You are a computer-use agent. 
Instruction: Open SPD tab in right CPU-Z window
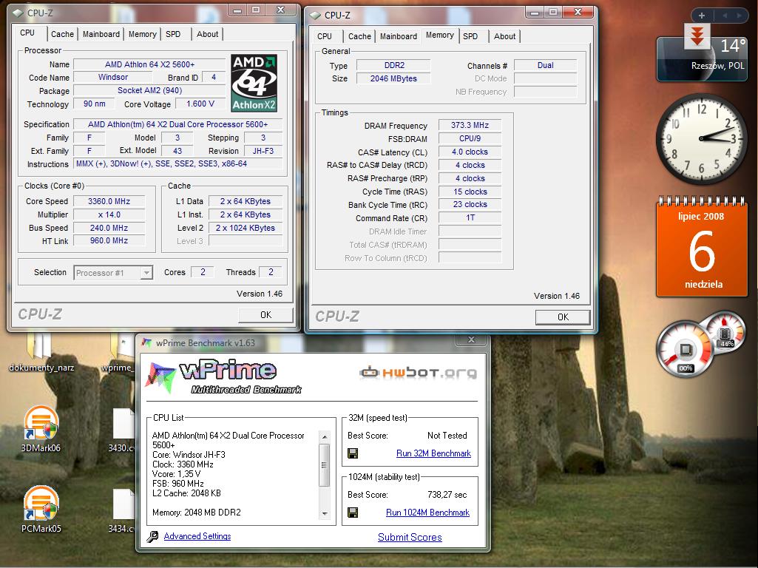[x=470, y=36]
